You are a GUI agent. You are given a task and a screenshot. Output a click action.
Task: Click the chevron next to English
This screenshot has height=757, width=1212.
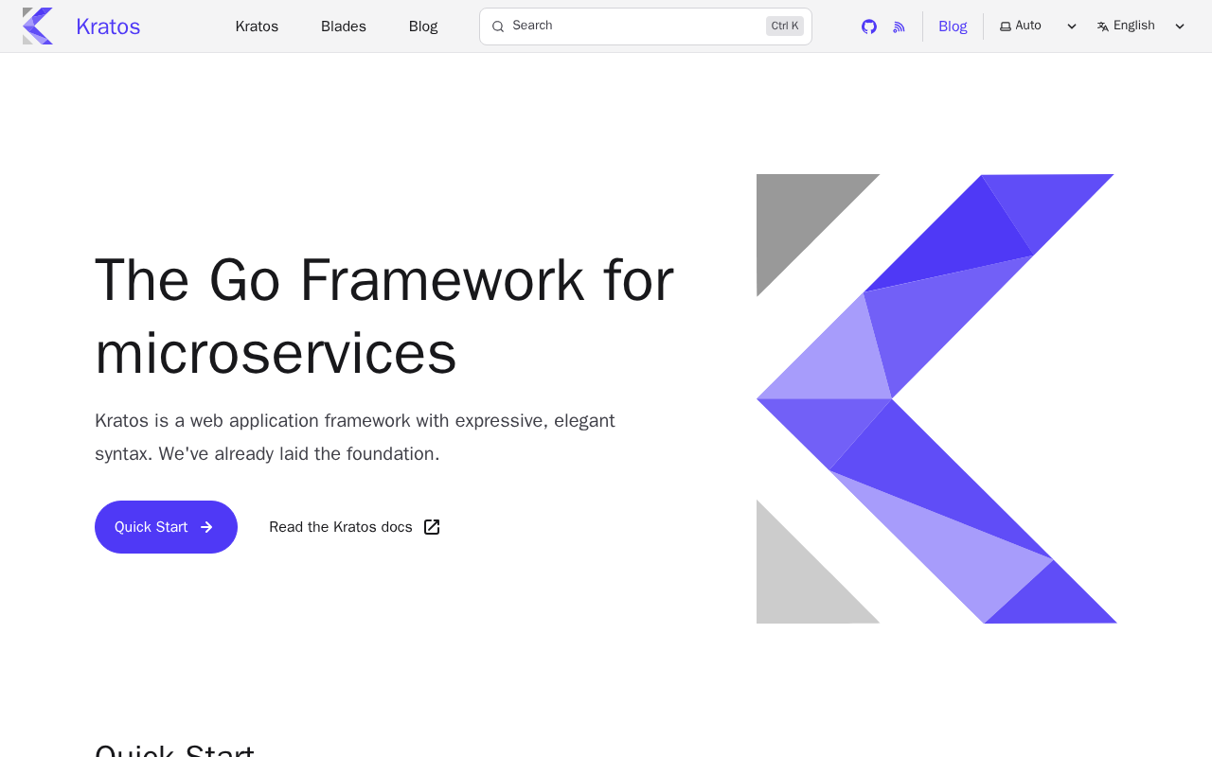(x=1180, y=26)
